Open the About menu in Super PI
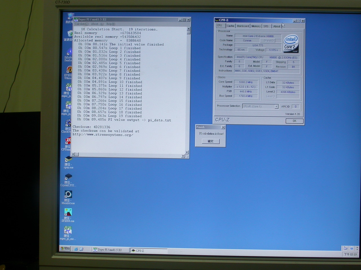This screenshot has width=361, height=270. point(97,24)
